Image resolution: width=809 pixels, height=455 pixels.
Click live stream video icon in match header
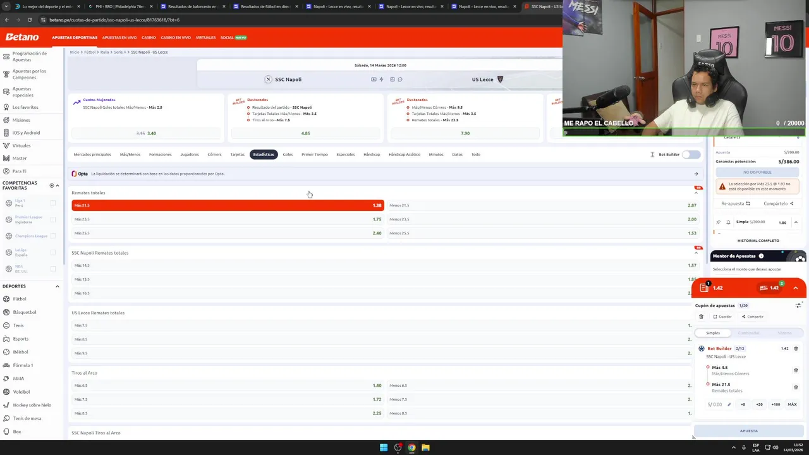click(374, 80)
